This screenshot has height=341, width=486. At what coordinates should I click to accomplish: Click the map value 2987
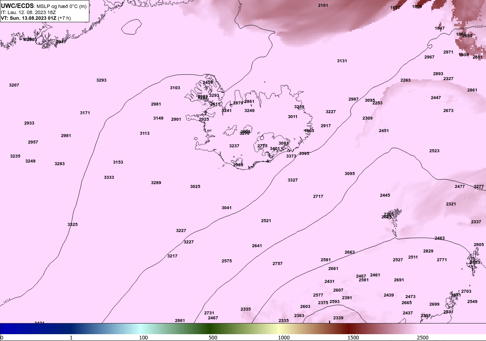click(353, 99)
